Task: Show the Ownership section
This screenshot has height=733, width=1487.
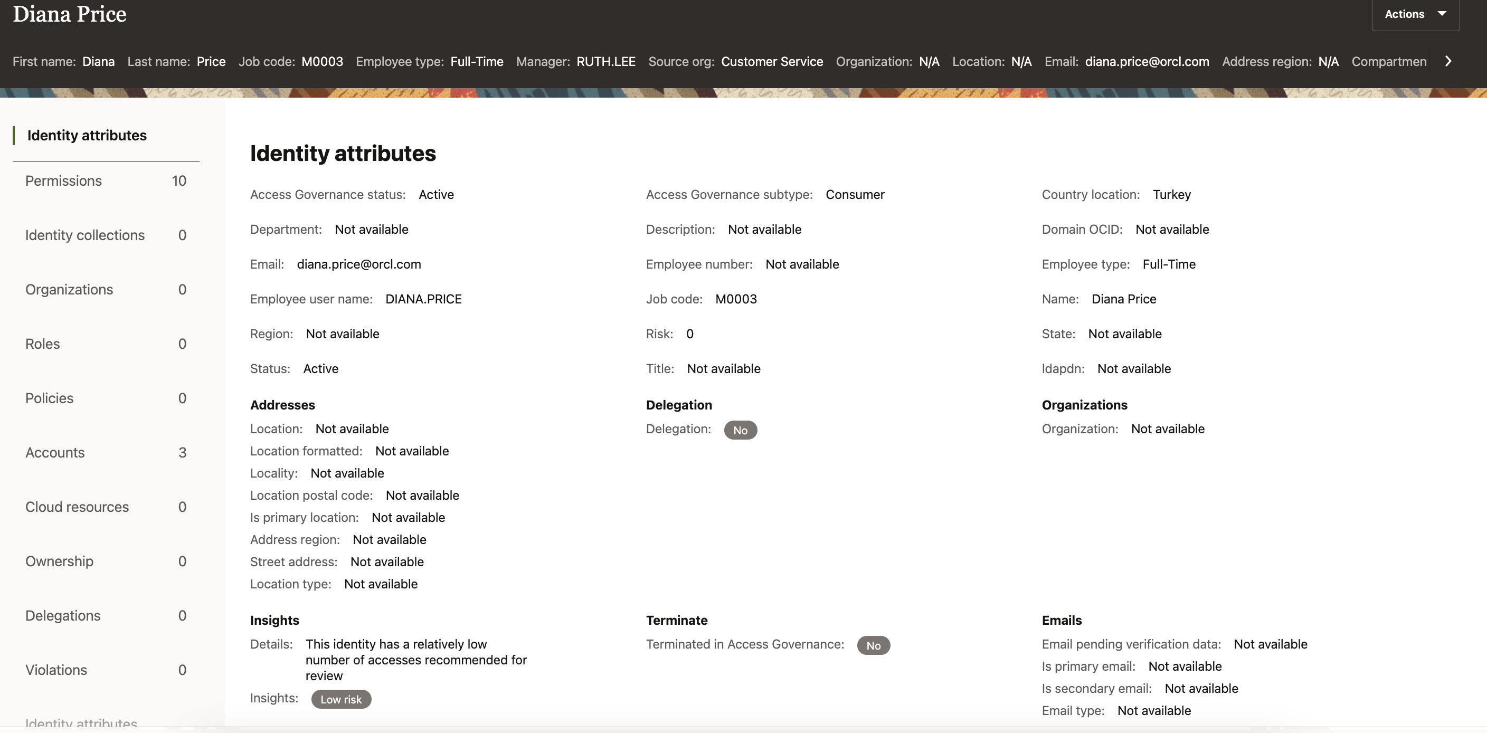Action: coord(59,561)
